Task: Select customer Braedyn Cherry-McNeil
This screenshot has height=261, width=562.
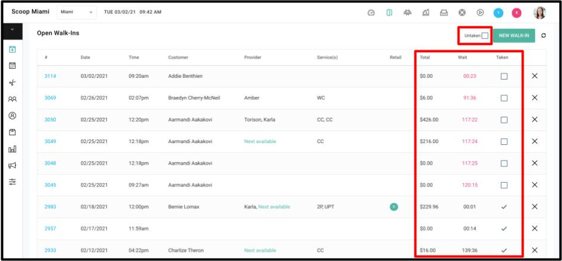Action: click(x=194, y=98)
